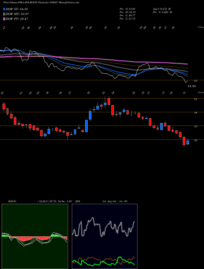This screenshot has width=204, height=269.
Task: Click the 52 price axis label
Action: [x=196, y=140]
